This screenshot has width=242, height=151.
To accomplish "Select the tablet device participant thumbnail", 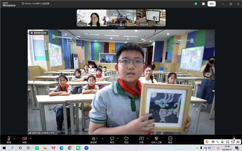I will (151, 18).
